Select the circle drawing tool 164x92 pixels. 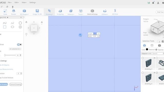point(20,23)
